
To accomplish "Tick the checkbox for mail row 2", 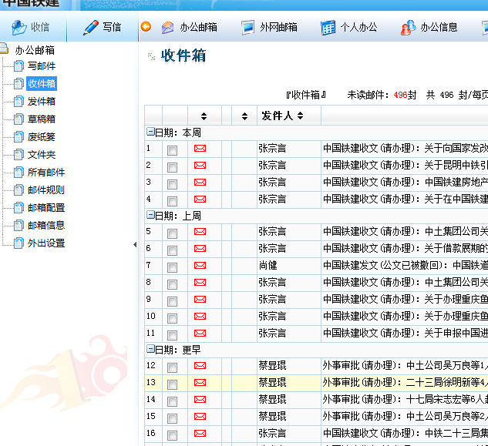I will coord(172,168).
